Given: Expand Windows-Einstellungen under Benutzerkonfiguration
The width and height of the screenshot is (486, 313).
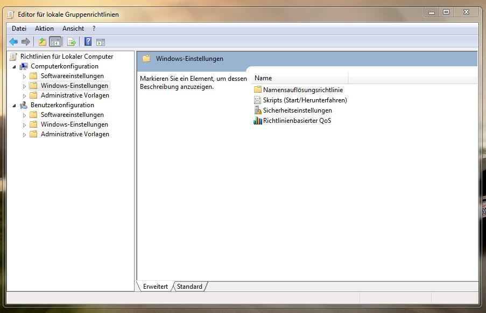Looking at the screenshot, I should click(x=24, y=125).
